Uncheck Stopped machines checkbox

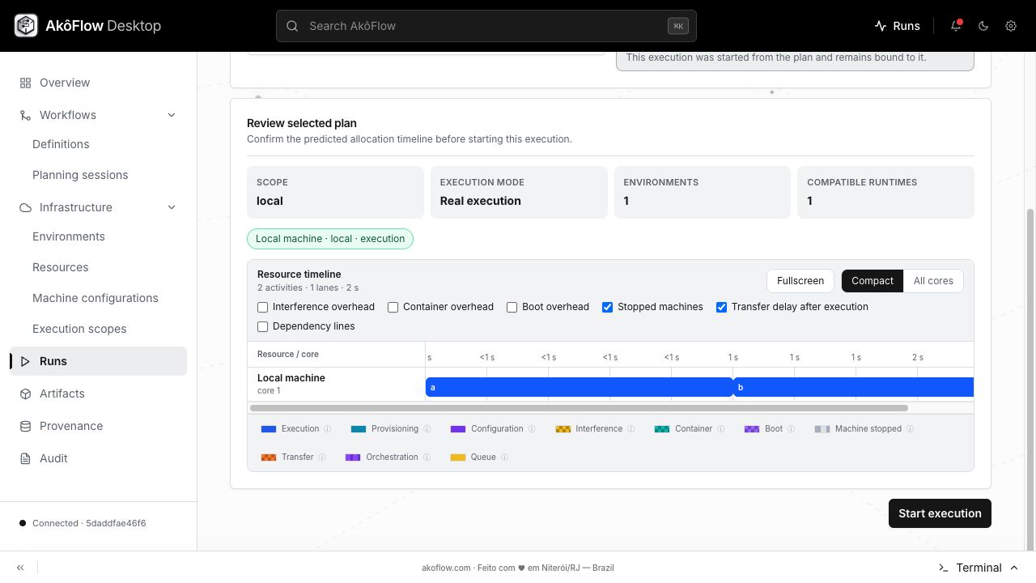(607, 307)
